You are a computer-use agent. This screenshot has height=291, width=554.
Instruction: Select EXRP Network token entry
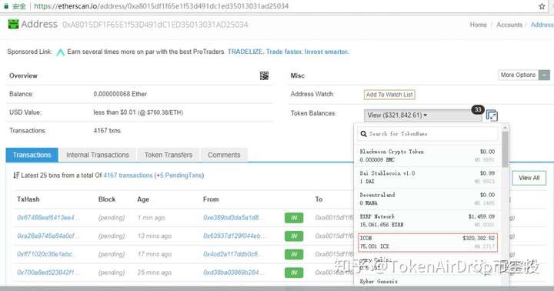(x=428, y=220)
